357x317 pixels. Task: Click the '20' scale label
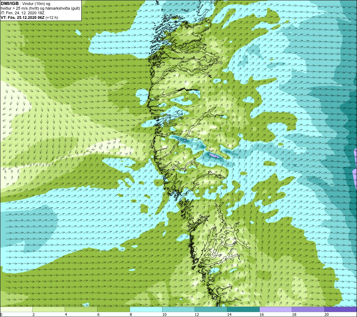[x=327, y=315]
